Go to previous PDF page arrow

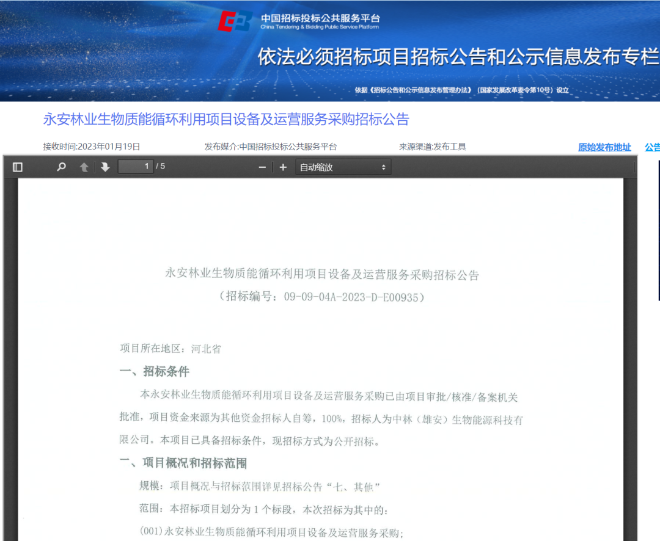tap(84, 167)
